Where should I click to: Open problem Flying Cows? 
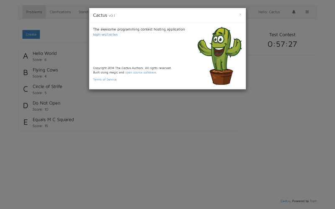tap(45, 70)
